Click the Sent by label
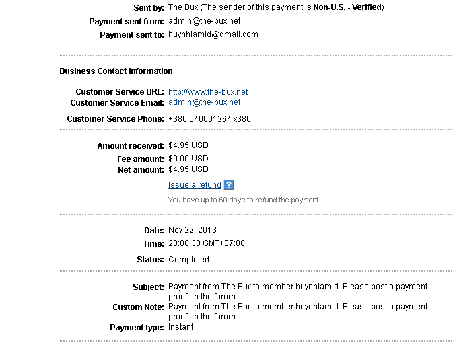This screenshot has height=343, width=453. pyautogui.click(x=148, y=7)
